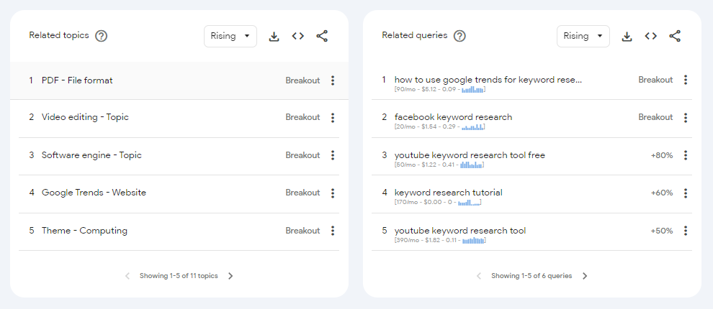Click the 20/mo keyword stats line

tap(440, 127)
